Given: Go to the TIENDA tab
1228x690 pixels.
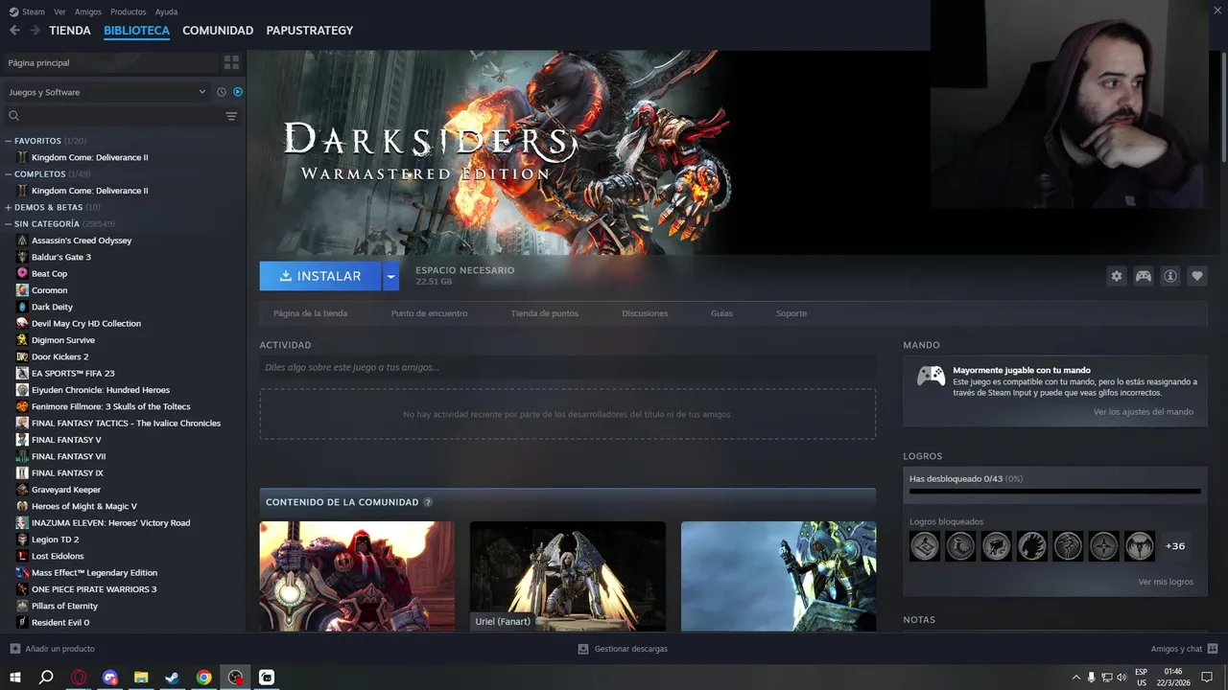Looking at the screenshot, I should (x=70, y=31).
